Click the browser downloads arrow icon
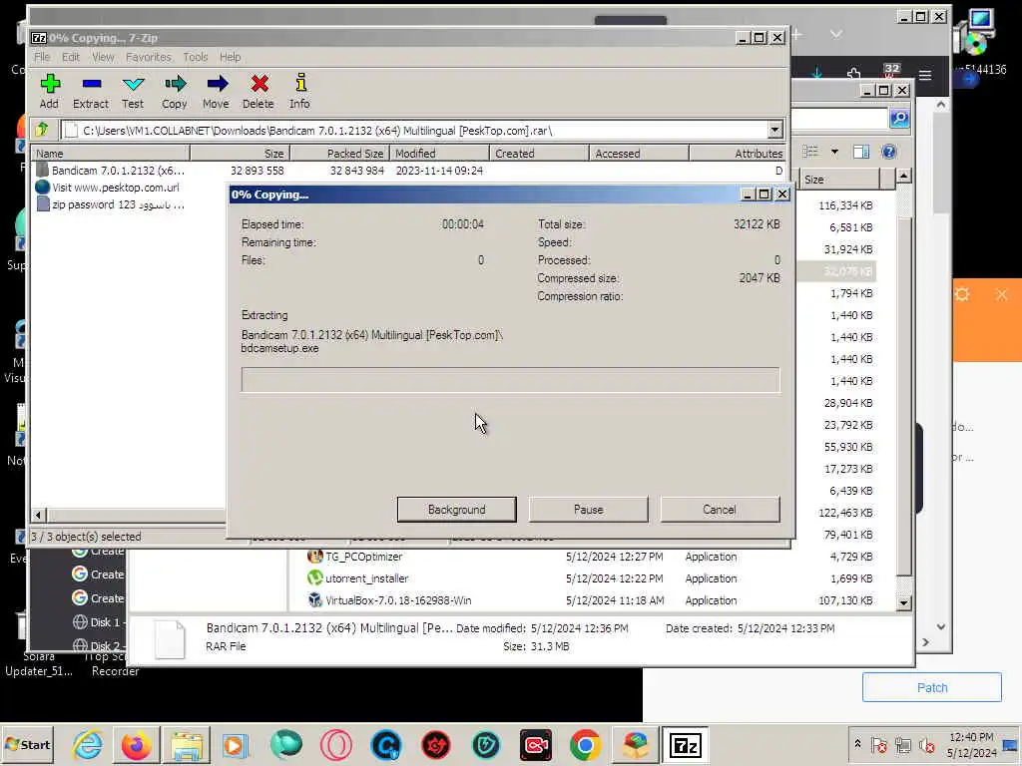The image size is (1022, 766). pyautogui.click(x=816, y=75)
